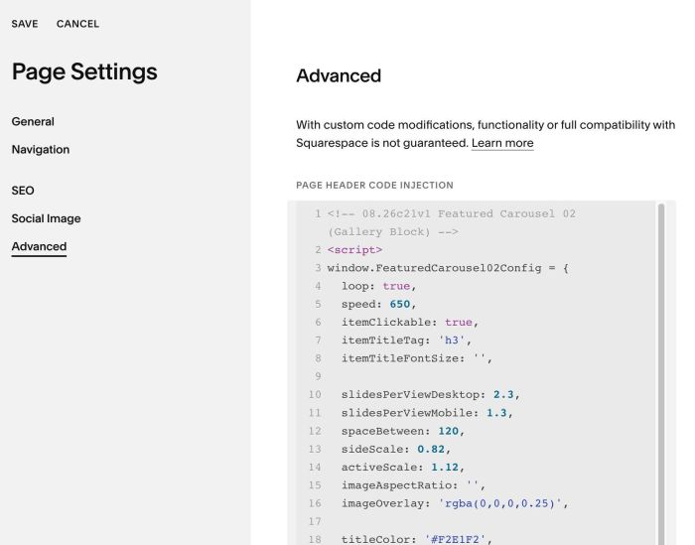
Task: Switch to the SEO tab
Action: [23, 191]
